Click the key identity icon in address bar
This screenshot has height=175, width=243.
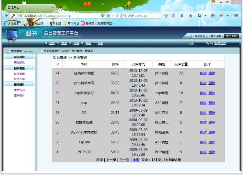pos(14,16)
